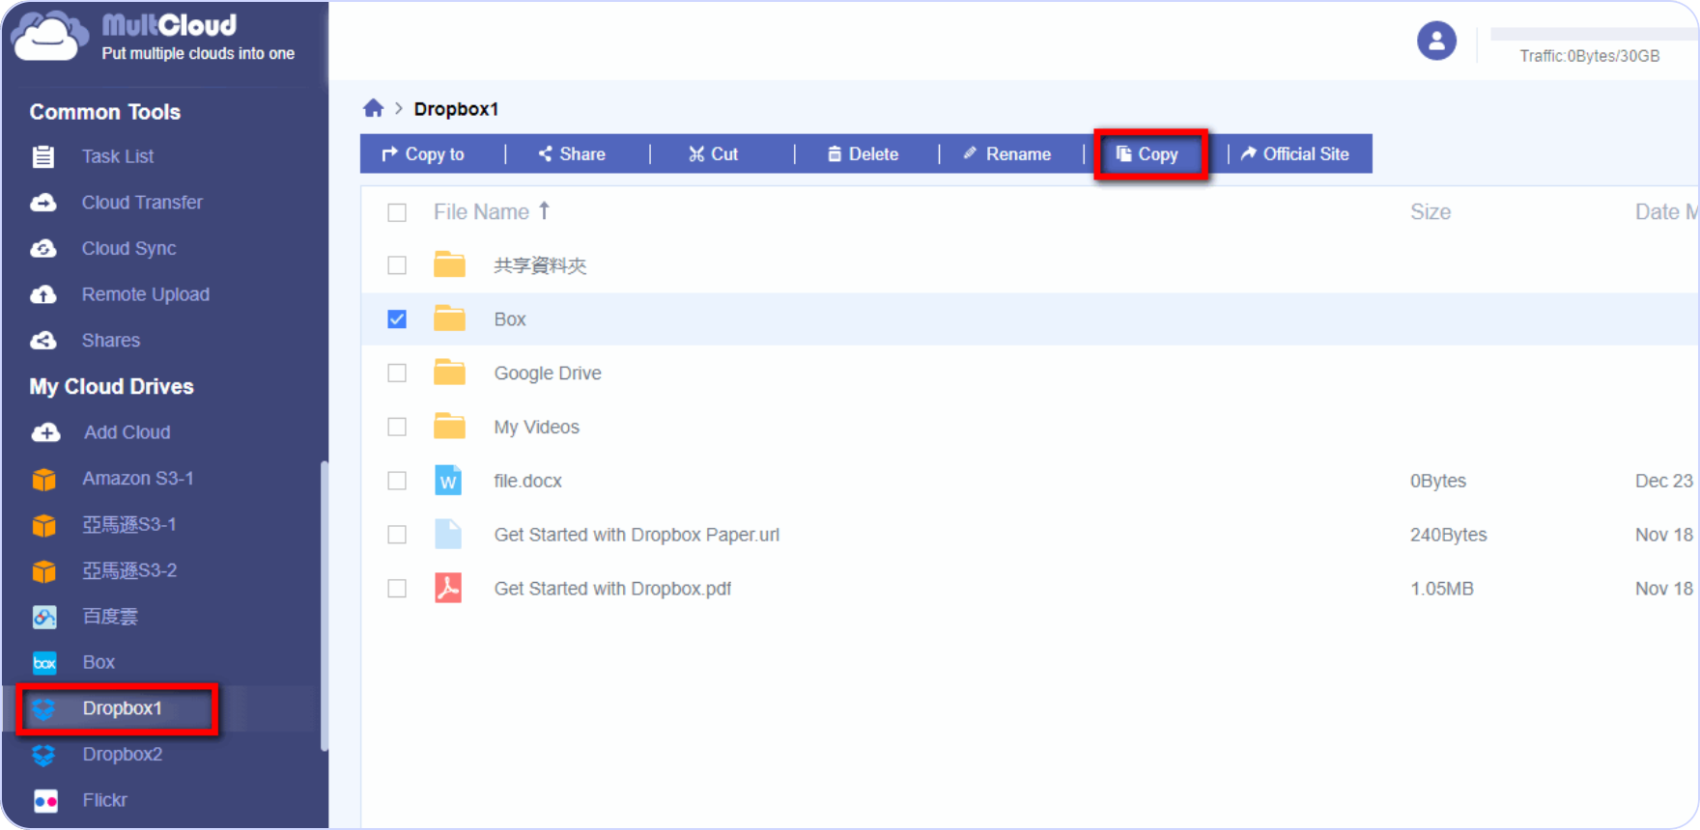
Task: Click the Google Drive folder icon
Action: click(449, 373)
